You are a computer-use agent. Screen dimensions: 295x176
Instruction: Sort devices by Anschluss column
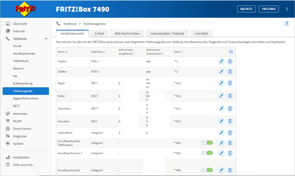pos(99,52)
